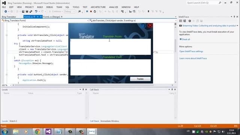Open the Windows Start button
The image size is (240, 135).
pyautogui.click(x=5, y=132)
